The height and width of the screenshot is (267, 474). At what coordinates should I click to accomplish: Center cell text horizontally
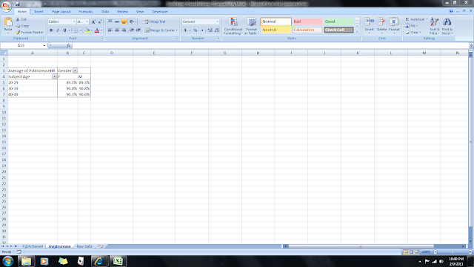117,30
